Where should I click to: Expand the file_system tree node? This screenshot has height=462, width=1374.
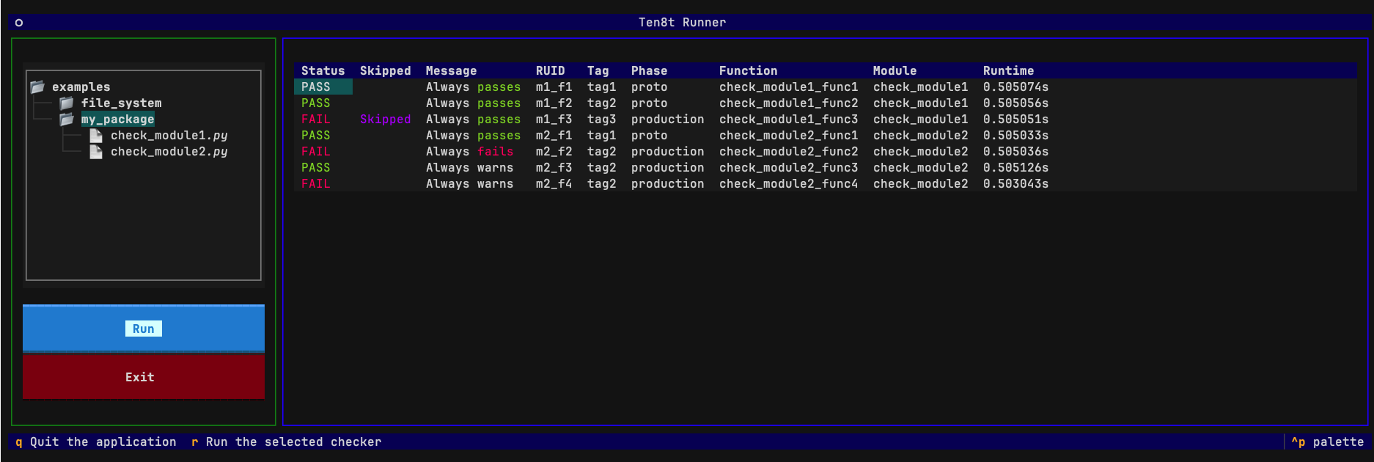point(122,103)
